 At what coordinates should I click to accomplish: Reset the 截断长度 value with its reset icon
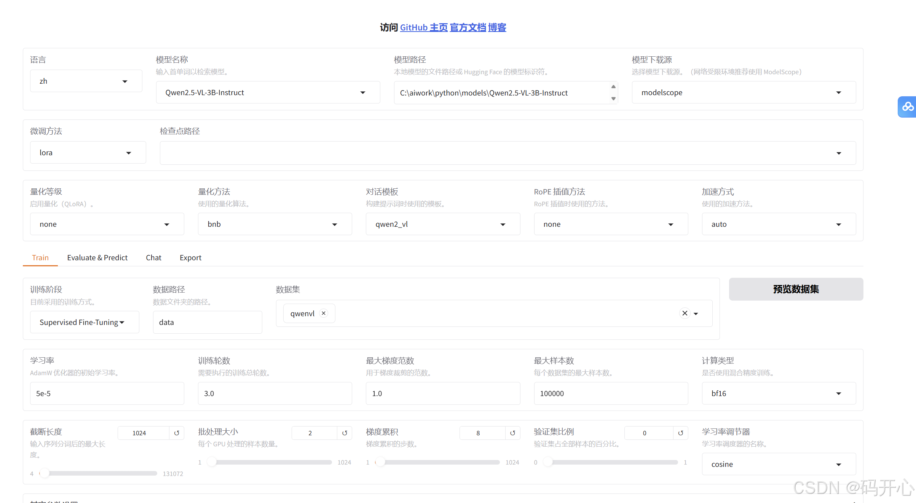coord(177,433)
